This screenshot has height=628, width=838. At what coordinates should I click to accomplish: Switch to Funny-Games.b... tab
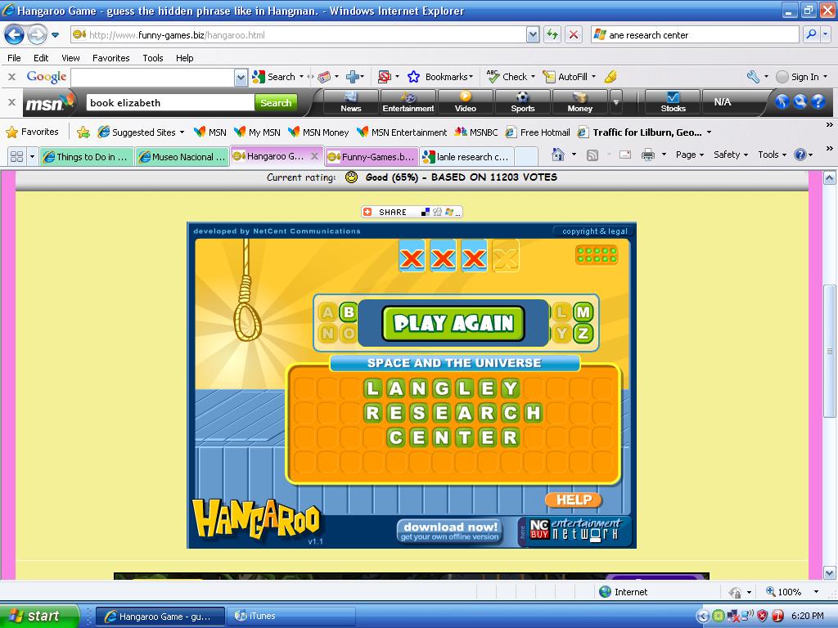point(372,156)
